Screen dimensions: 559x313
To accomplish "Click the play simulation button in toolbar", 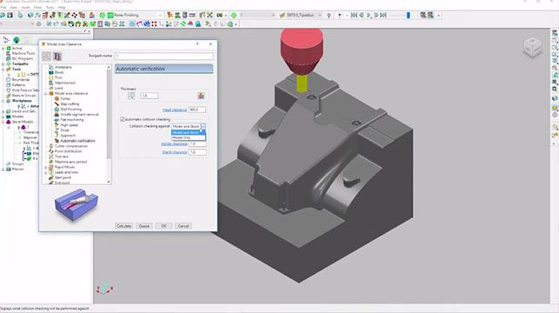I will [x=369, y=16].
